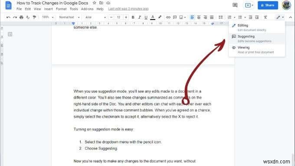295x166 pixels.
Task: Select Suggesting mode option
Action: [257, 39]
